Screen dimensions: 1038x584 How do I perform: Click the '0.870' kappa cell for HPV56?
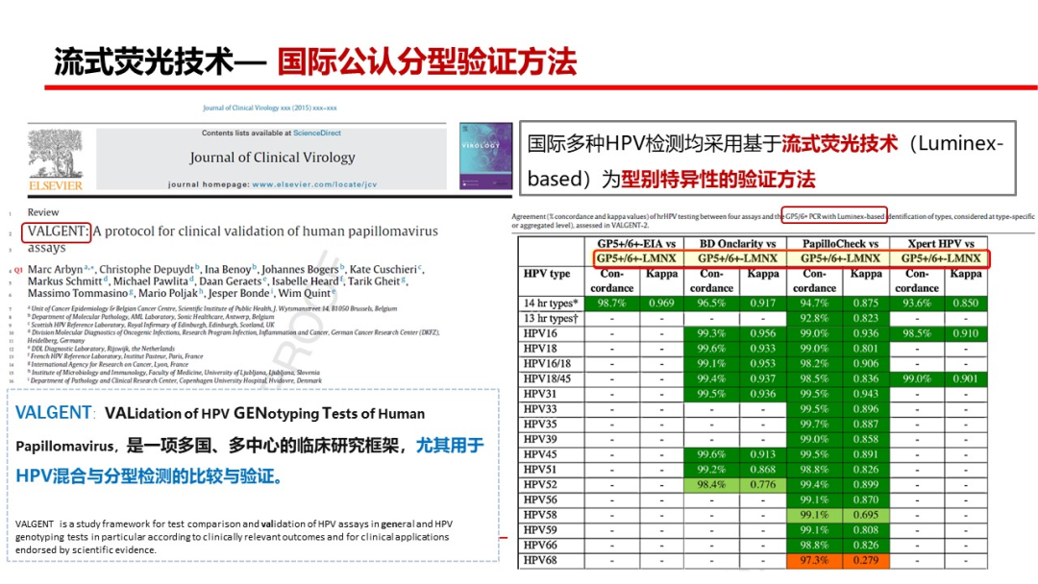pos(865,499)
